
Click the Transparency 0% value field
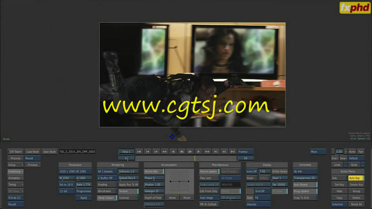click(305, 178)
